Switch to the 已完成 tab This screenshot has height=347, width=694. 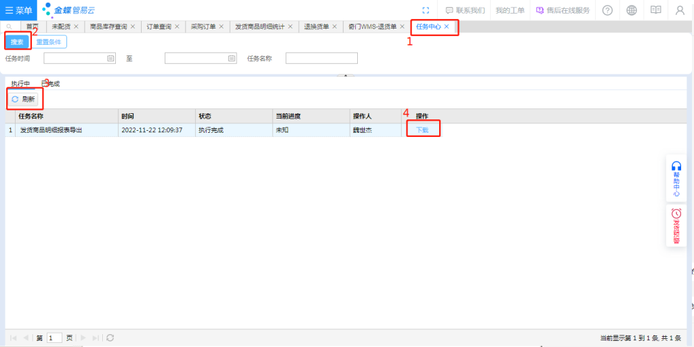tap(51, 83)
